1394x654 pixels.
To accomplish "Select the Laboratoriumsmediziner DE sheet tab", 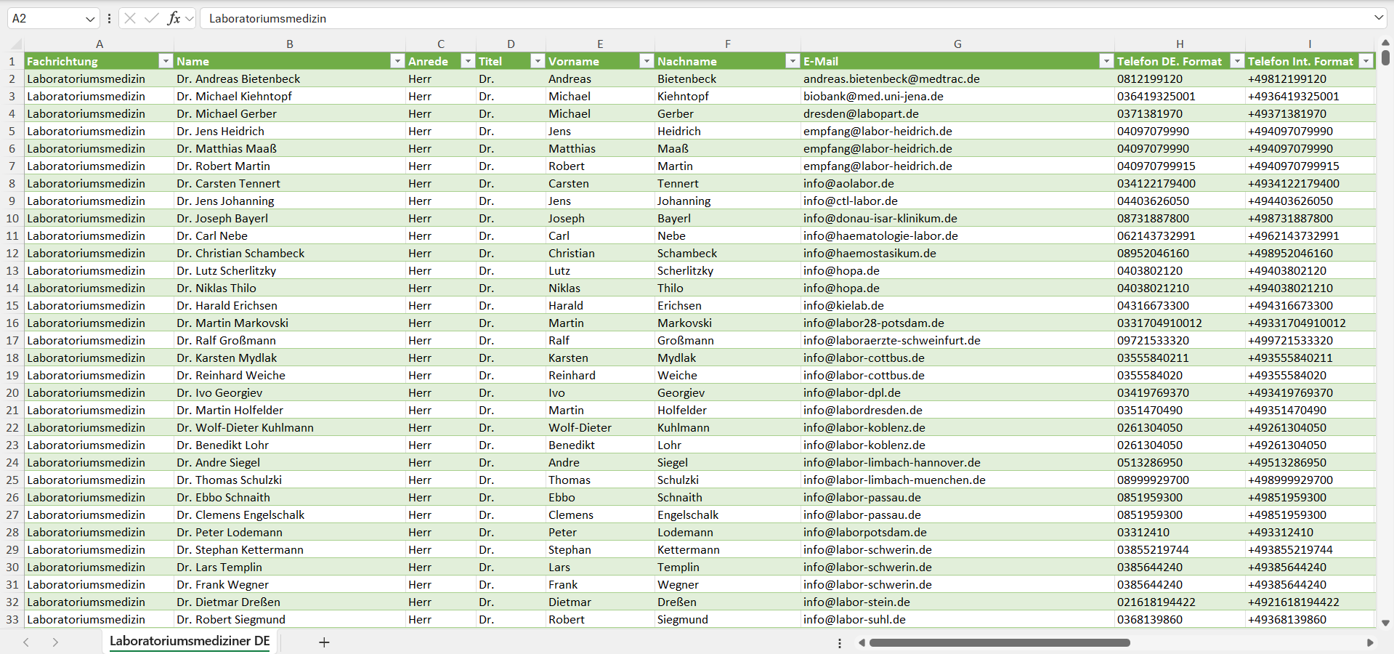I will tap(190, 641).
